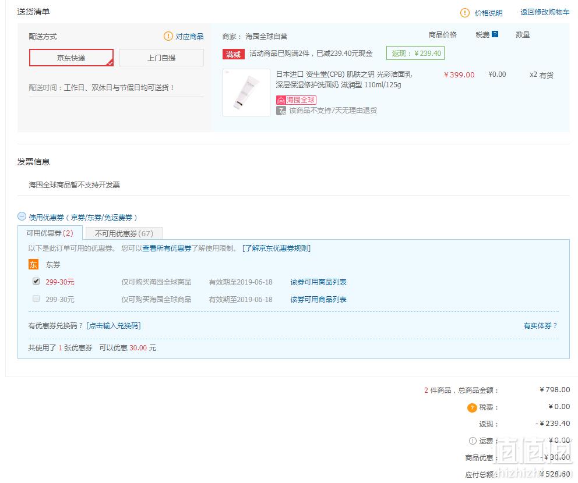
Task: Click the orange 税费 question icon in summary
Action: (x=472, y=407)
